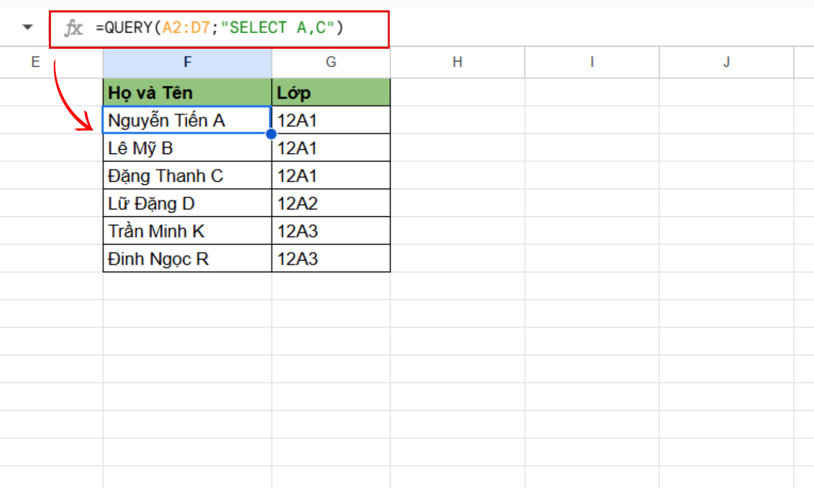
Task: Click the cell 'Trần Minh K'
Action: [187, 231]
